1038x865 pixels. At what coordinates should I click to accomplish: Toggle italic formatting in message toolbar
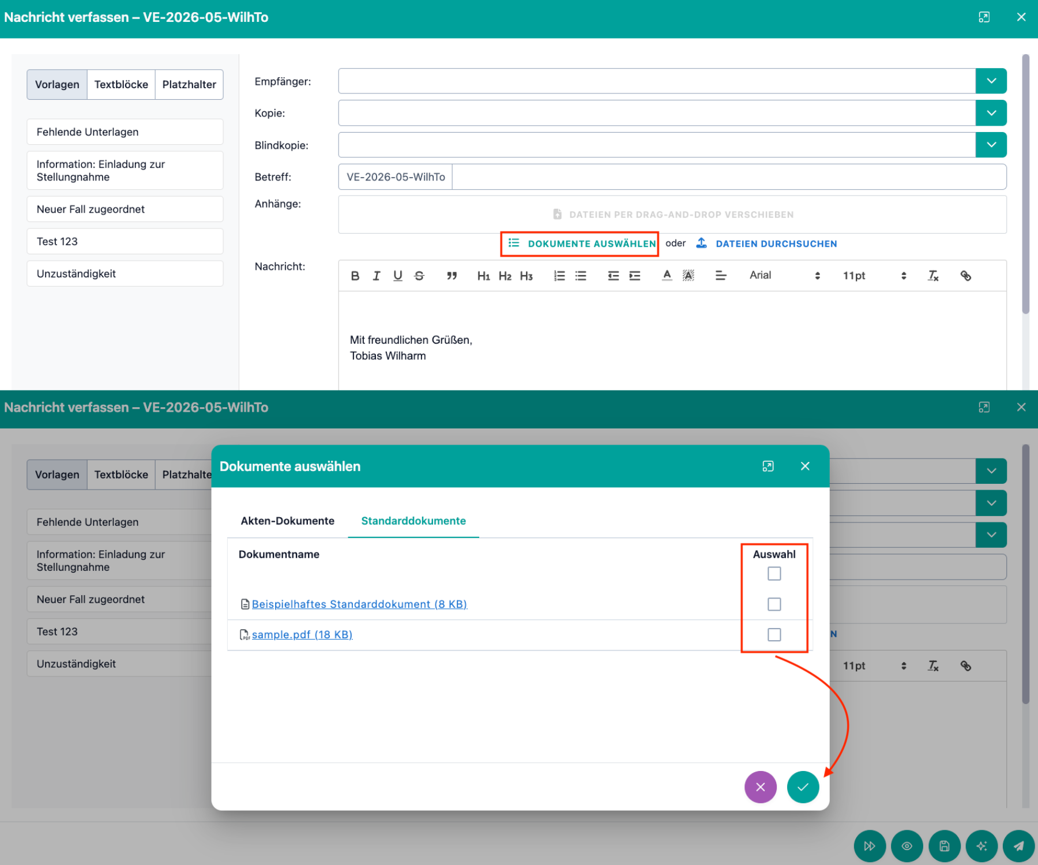tap(377, 276)
